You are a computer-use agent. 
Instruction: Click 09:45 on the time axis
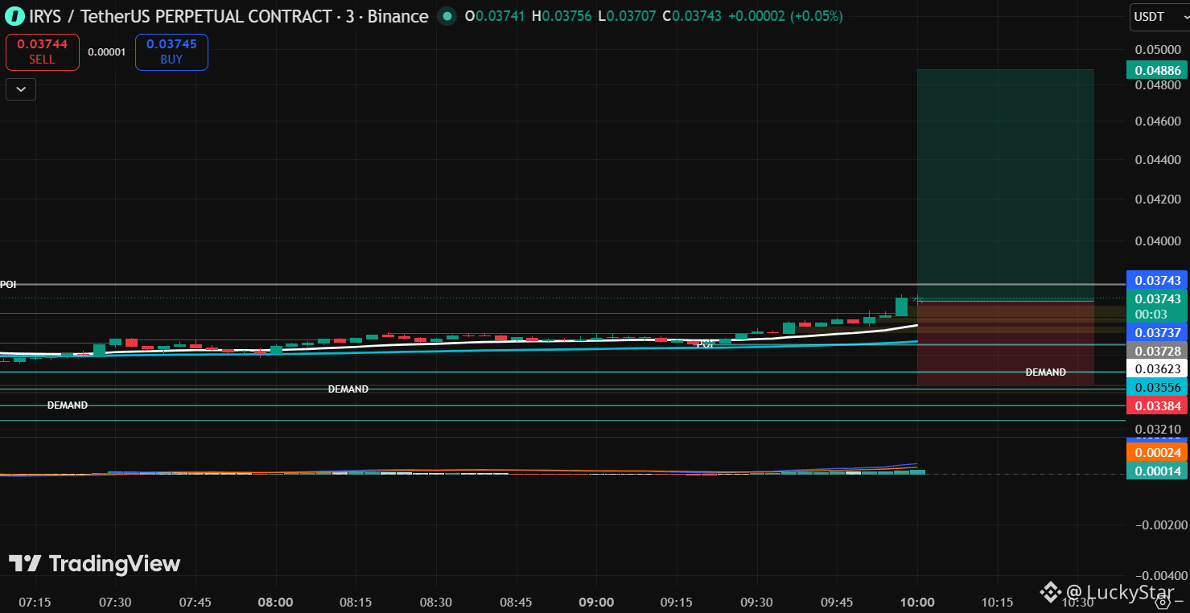[x=837, y=602]
